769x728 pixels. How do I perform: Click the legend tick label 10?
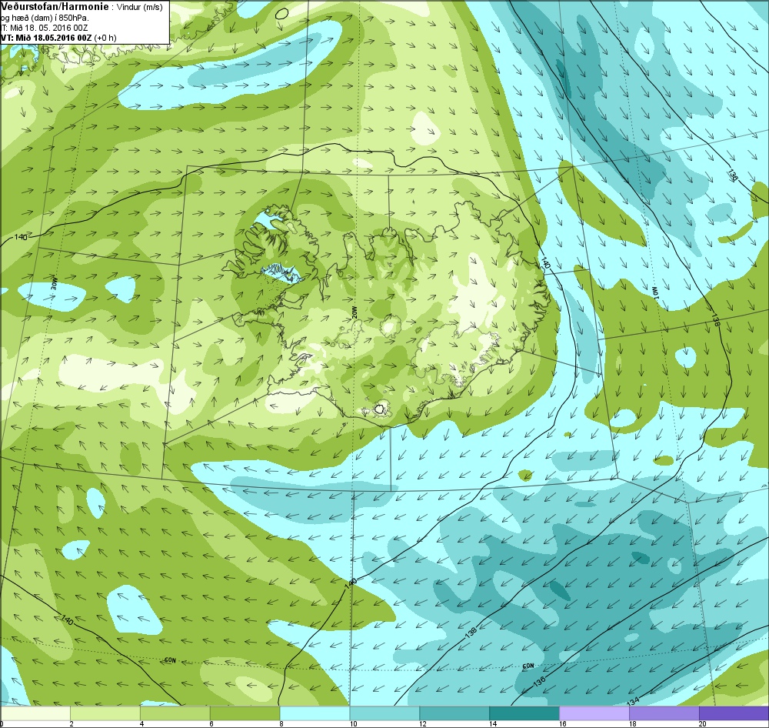[x=352, y=723]
